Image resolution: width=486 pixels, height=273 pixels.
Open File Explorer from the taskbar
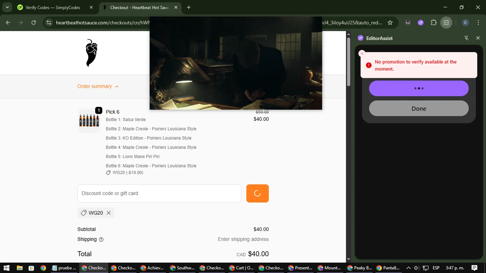point(19,268)
